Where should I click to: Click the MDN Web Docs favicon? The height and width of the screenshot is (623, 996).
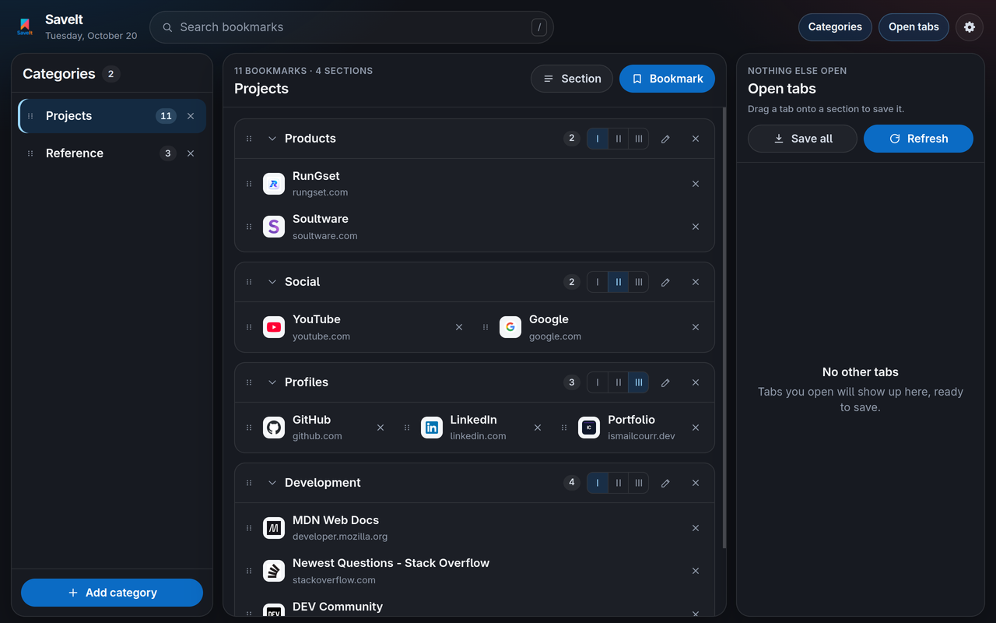(274, 528)
